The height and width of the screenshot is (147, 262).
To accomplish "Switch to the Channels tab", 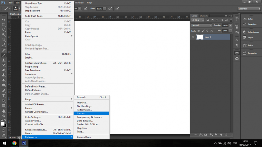I will coord(204,16).
